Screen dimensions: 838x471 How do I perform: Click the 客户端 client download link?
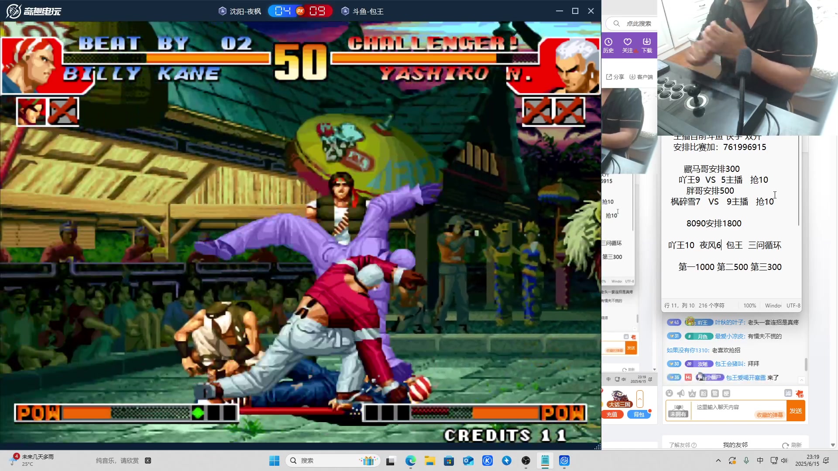[641, 77]
